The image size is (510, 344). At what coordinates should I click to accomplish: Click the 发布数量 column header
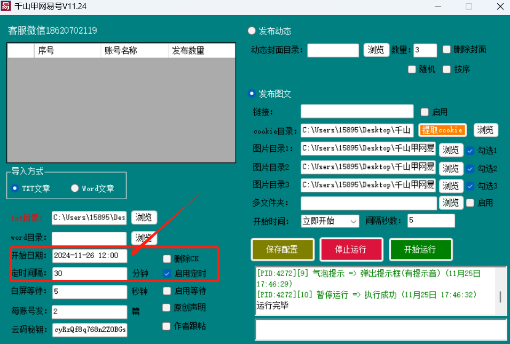(x=202, y=50)
